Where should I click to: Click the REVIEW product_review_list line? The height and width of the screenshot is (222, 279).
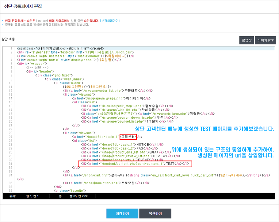[131, 156]
